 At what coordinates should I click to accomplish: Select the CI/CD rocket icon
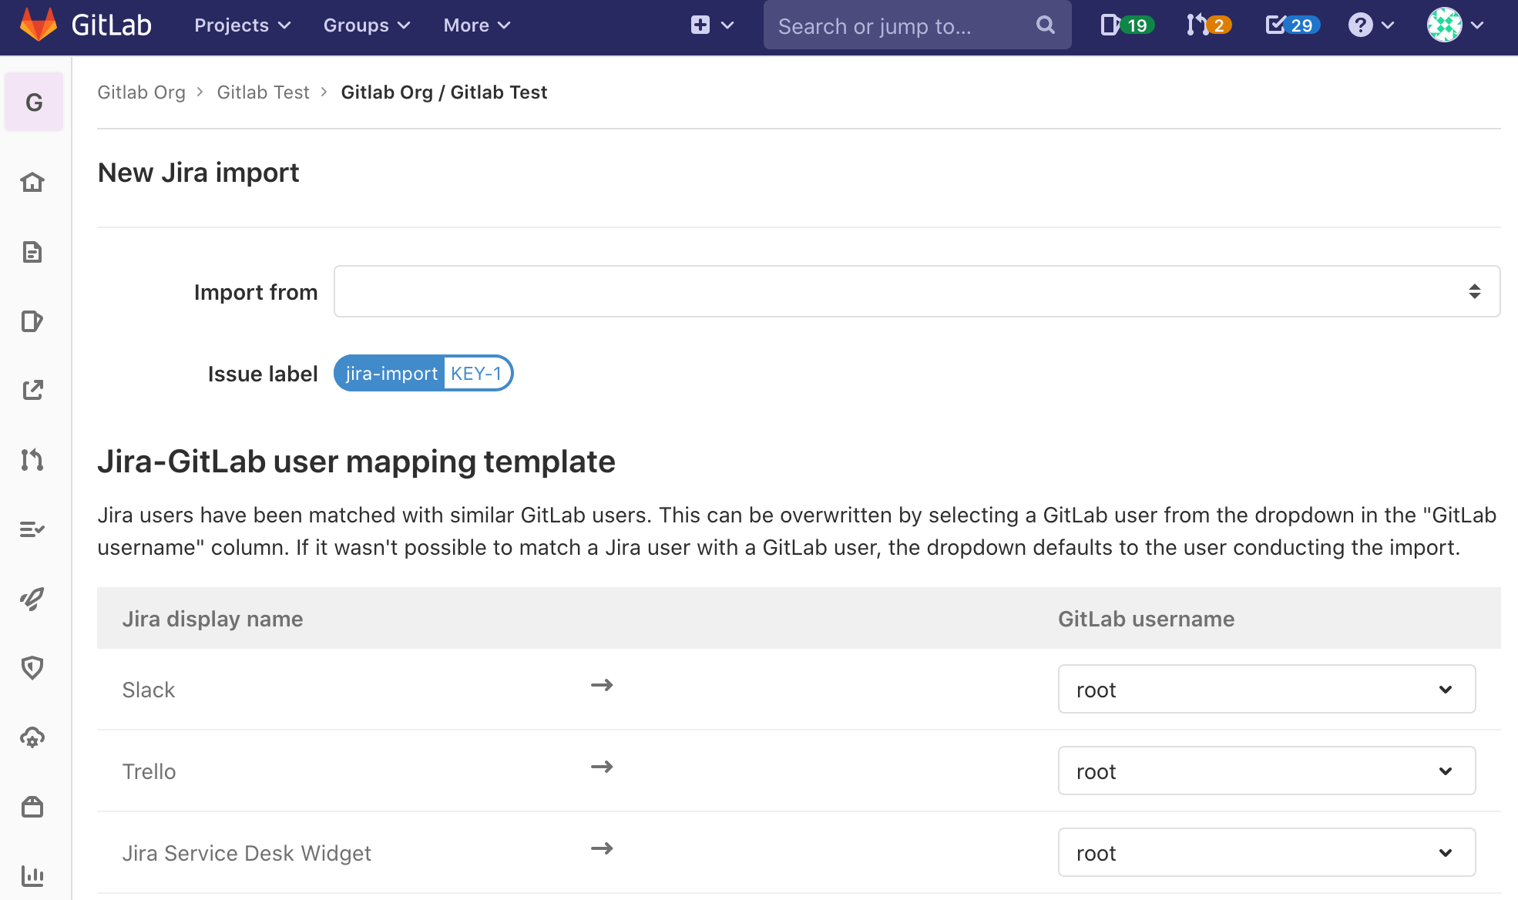coord(33,599)
